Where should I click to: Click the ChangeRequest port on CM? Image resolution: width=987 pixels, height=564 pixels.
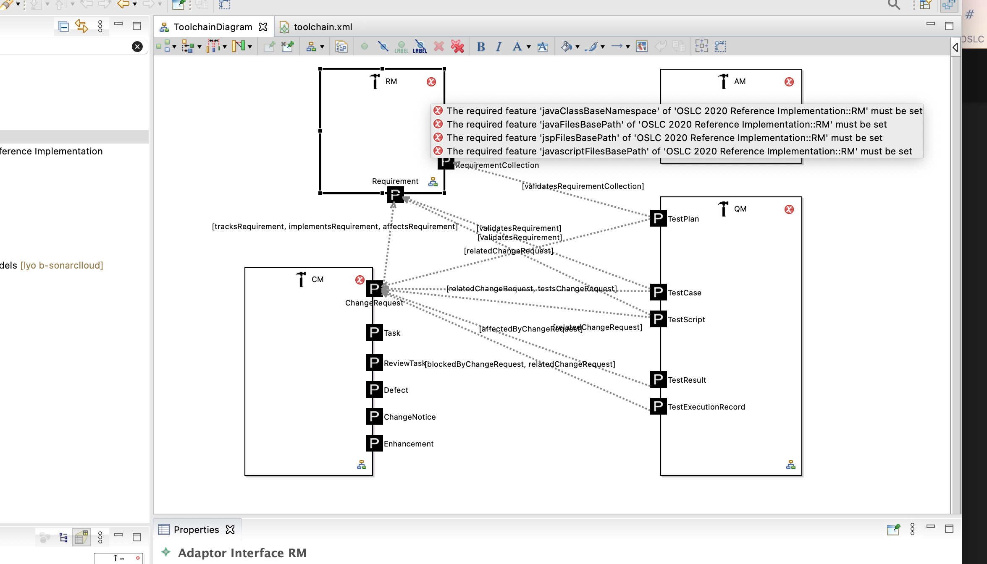(374, 289)
